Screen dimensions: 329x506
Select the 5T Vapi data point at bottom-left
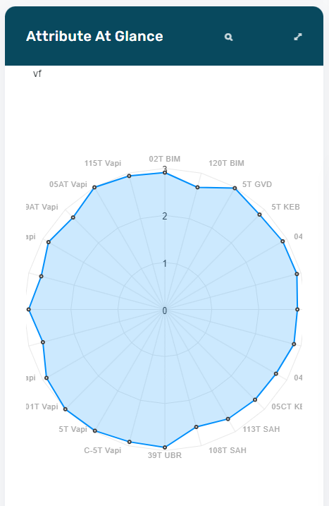click(95, 430)
